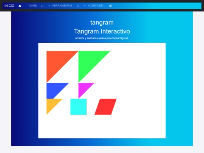This screenshot has width=204, height=153.
Task: Open the INICIO home link
Action: [9, 6]
